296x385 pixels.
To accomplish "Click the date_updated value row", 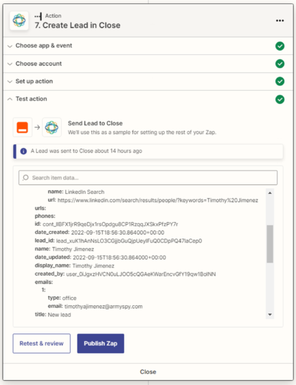I will tap(100, 257).
